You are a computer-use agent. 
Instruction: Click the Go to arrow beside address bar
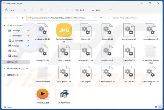[x=101, y=18]
